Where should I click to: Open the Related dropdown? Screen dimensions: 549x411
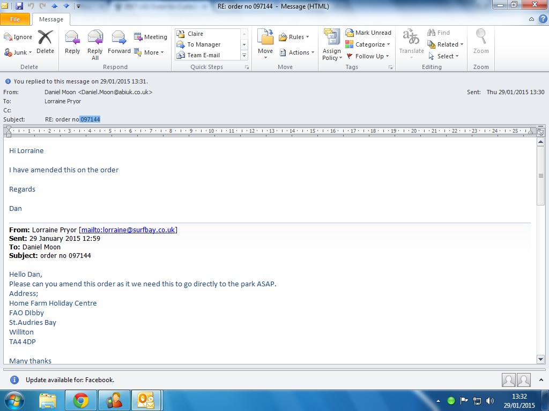pos(446,44)
